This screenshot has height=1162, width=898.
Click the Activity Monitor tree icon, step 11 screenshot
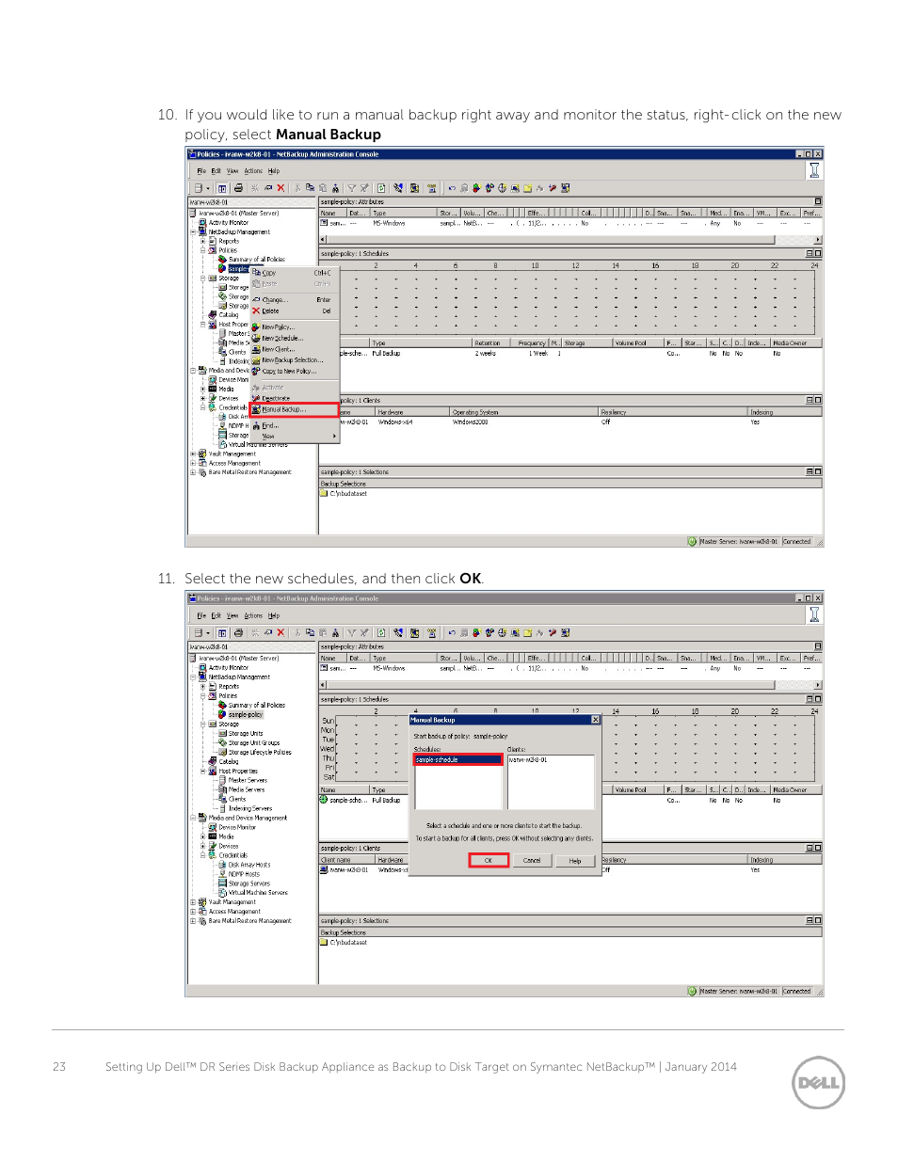[x=202, y=668]
